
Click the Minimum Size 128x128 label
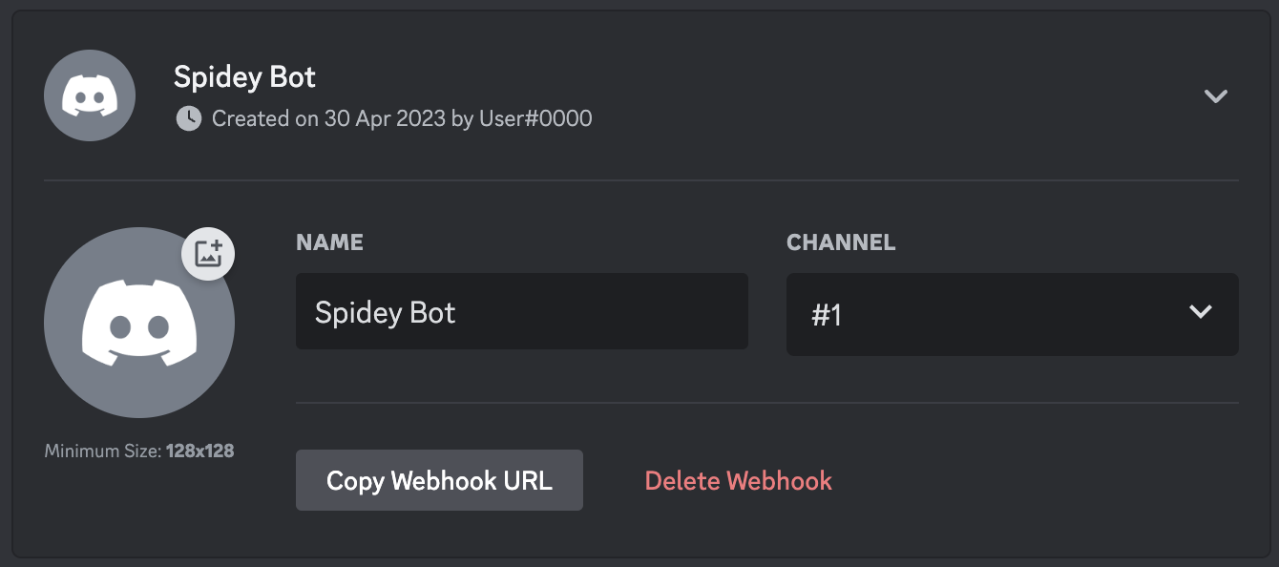tap(139, 450)
